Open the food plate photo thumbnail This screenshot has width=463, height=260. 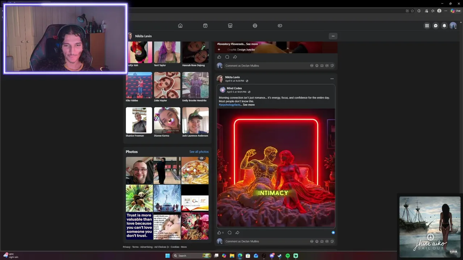(195, 170)
